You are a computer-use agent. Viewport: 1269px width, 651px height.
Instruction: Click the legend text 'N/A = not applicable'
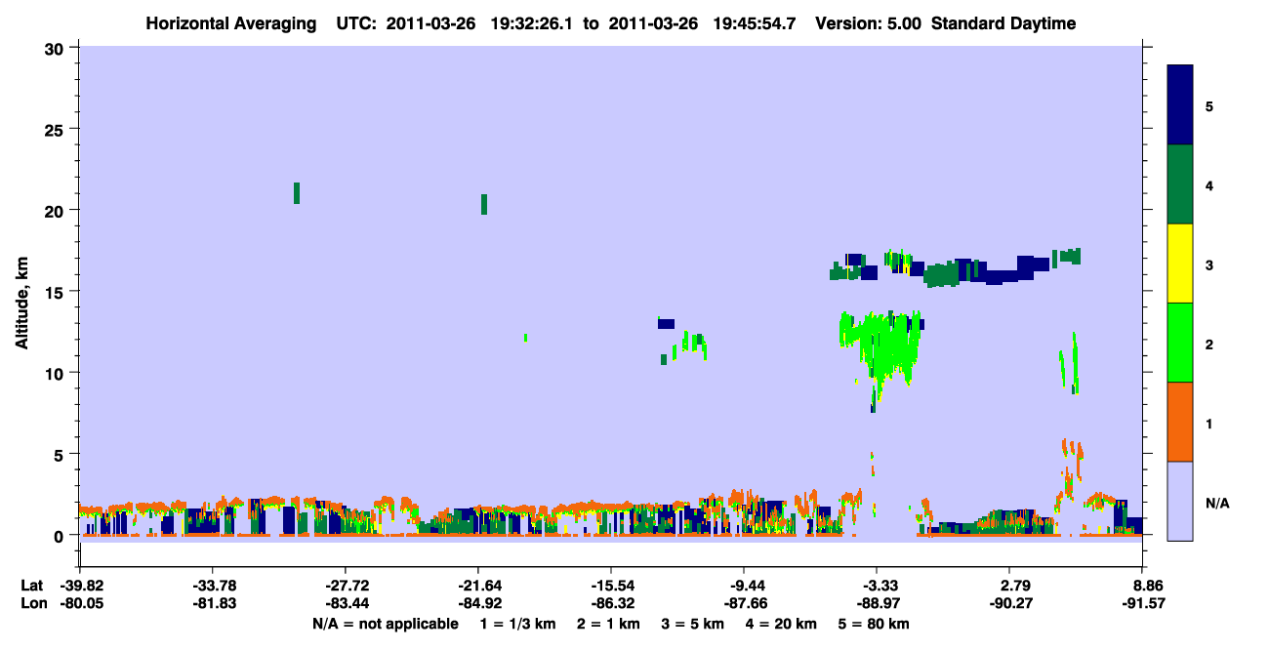coord(386,624)
